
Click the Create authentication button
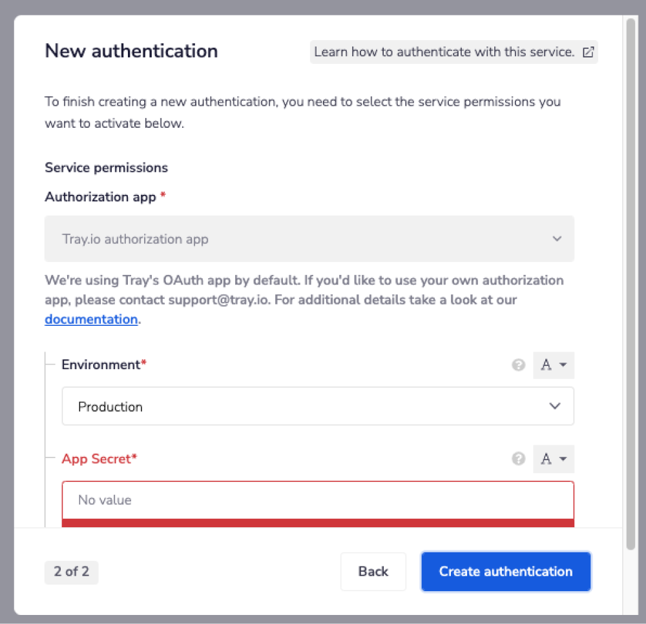(506, 572)
